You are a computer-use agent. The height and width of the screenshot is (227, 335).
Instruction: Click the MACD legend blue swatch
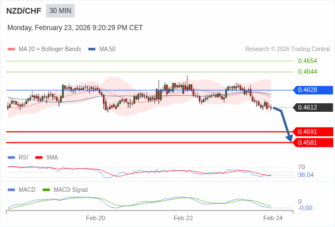(11, 190)
